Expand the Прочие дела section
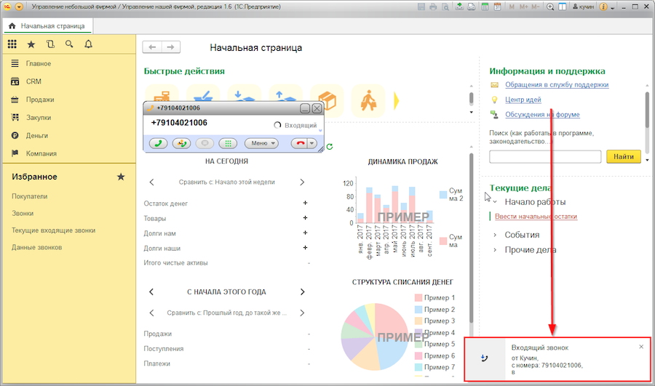This screenshot has width=655, height=386. pos(496,250)
